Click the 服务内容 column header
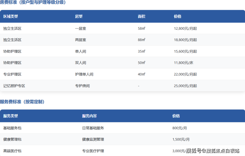The width and height of the screenshot is (245, 156). pos(89,116)
